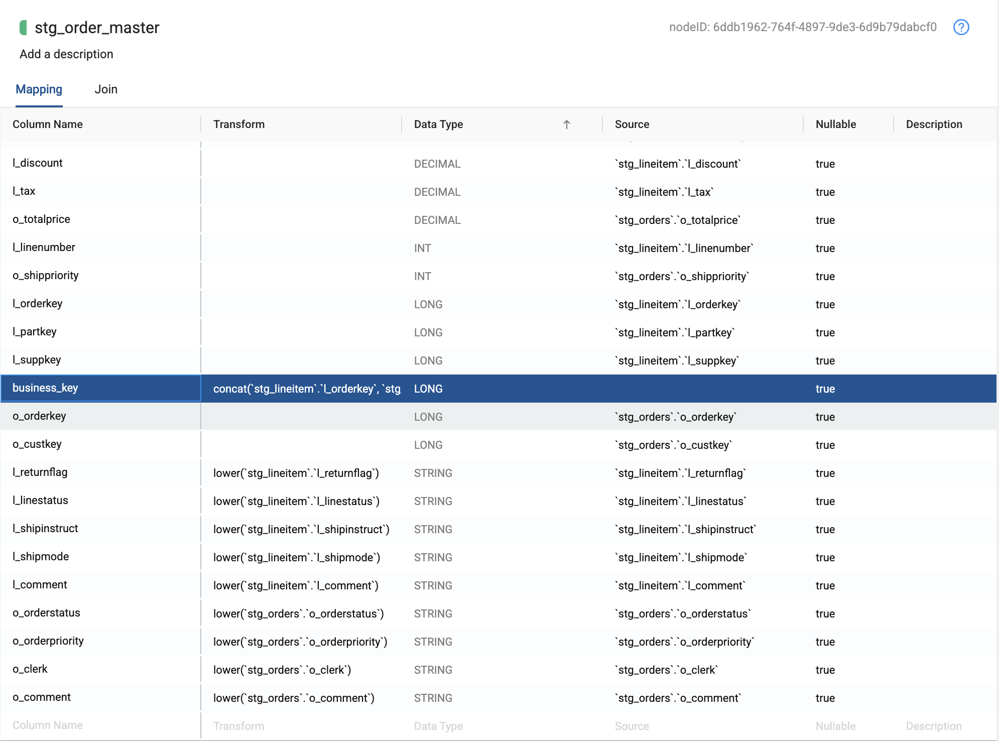The width and height of the screenshot is (999, 742).
Task: Click the nodeID text
Action: (x=803, y=27)
